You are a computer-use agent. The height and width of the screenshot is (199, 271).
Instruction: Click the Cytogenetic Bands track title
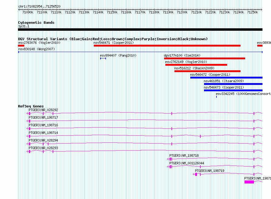(36, 23)
